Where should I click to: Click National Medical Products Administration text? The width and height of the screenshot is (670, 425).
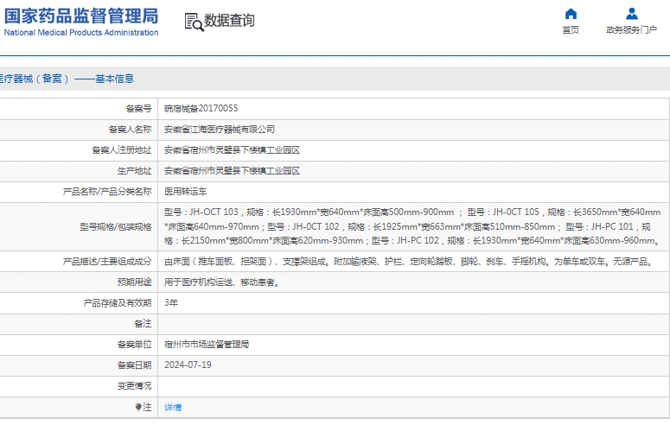coord(81,33)
